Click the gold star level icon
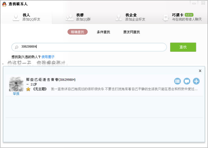The image size is (208, 148). [x=28, y=89]
